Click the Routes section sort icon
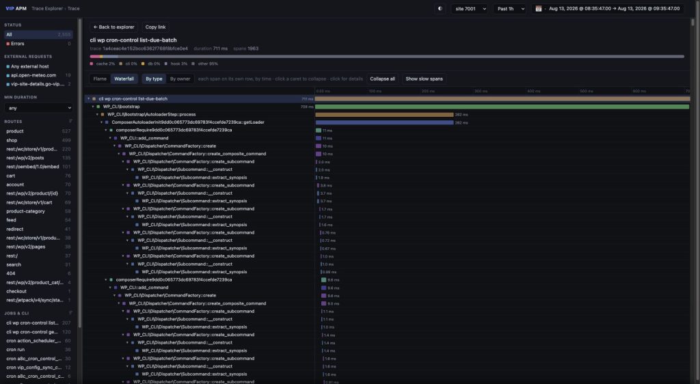Screen dimensions: 700x384 pyautogui.click(x=70, y=122)
